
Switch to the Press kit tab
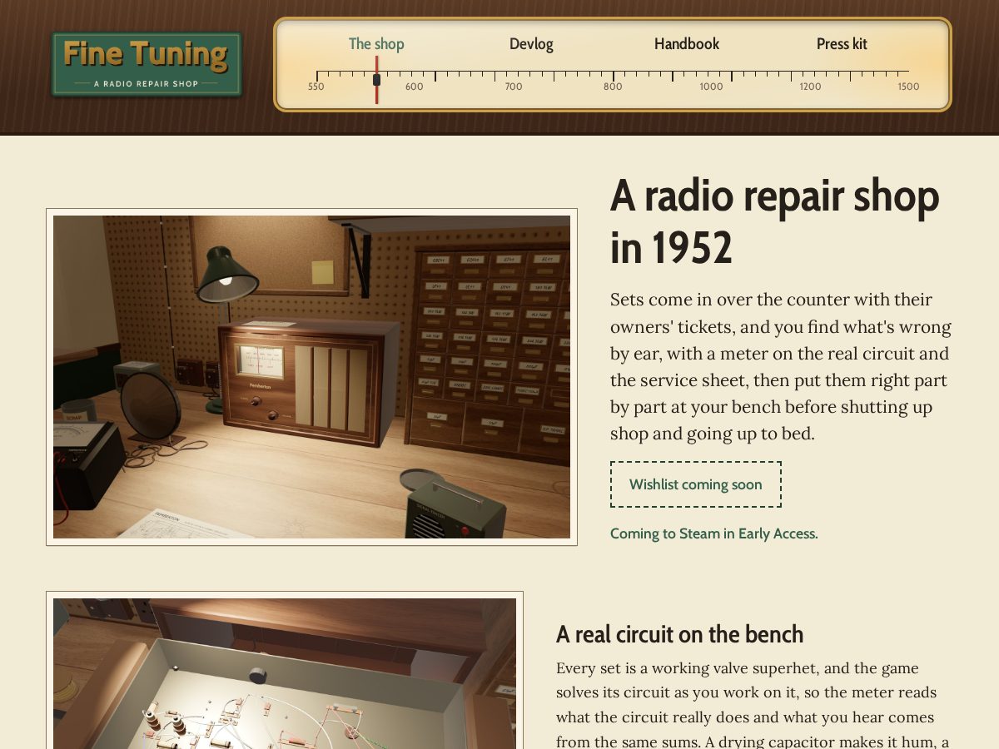click(x=842, y=44)
